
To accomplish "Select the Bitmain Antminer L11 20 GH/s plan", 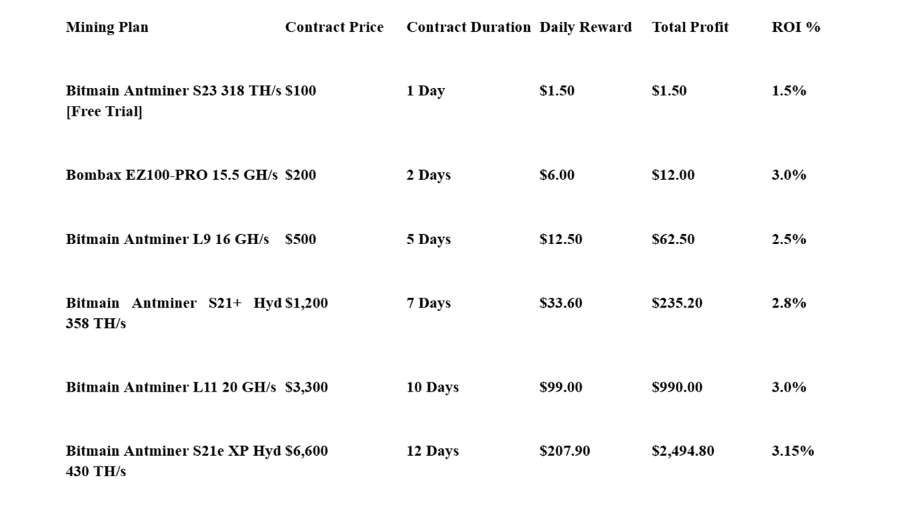I will pyautogui.click(x=171, y=387).
